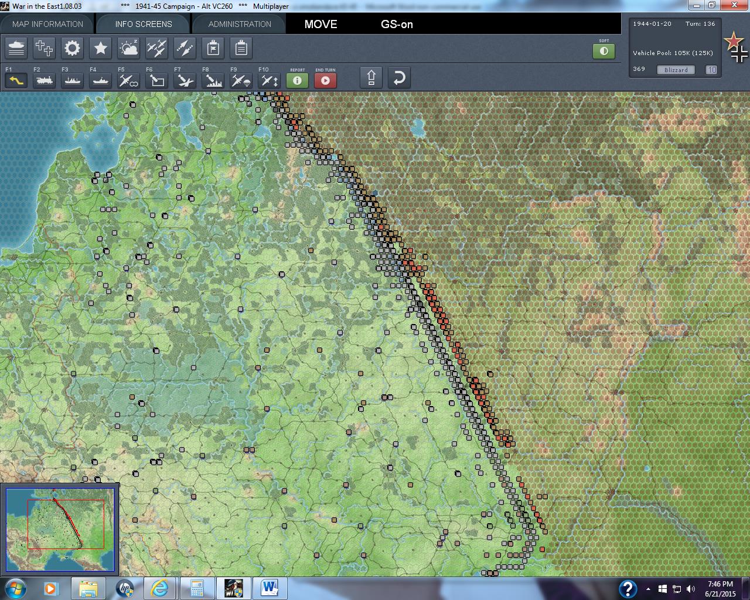Click the red END TURN button
This screenshot has height=600, width=750.
click(x=326, y=80)
